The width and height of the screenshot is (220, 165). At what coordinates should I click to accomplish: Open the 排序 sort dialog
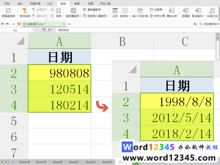coord(59,13)
